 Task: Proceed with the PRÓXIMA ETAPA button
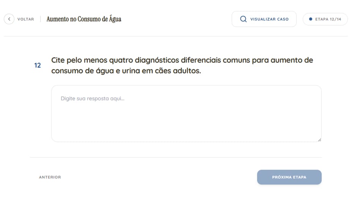289,177
